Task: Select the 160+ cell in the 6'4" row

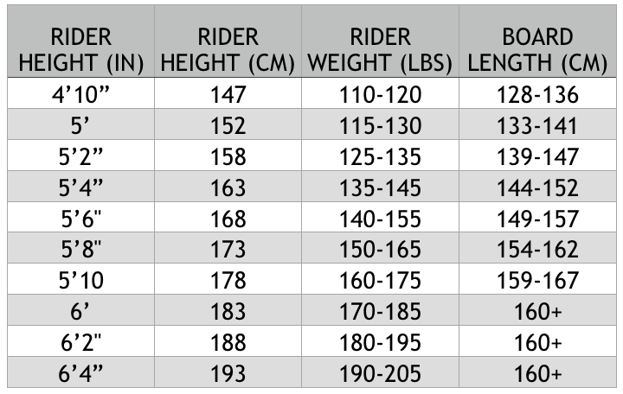Action: (537, 372)
